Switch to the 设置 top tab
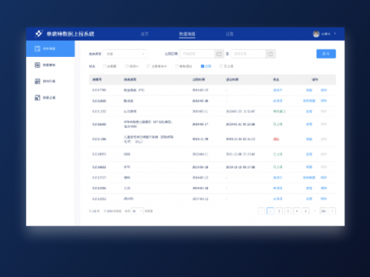Viewport: 370px width, 277px height. point(230,34)
